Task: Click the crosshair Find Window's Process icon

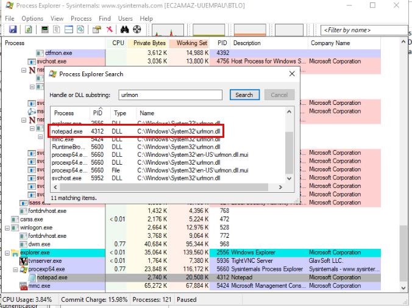Action: [137, 29]
